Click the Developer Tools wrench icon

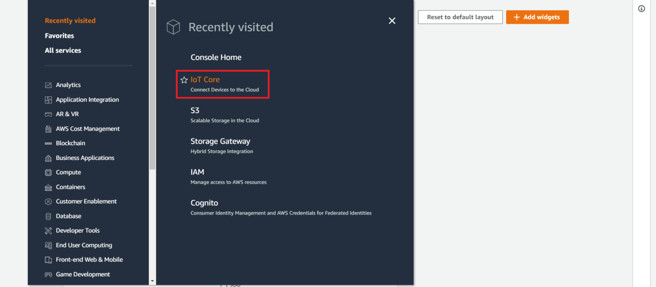click(48, 230)
